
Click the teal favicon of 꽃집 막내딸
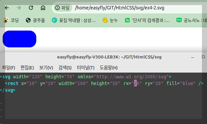pyautogui.click(x=54, y=20)
